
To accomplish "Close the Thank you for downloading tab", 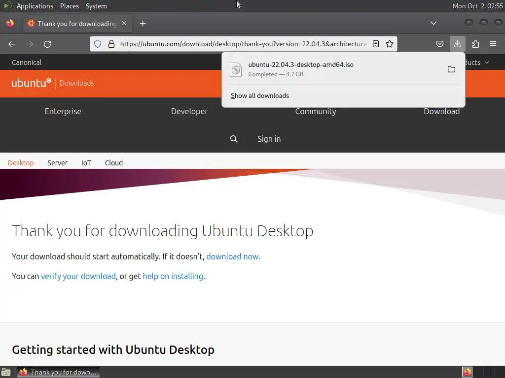I will 124,24.
